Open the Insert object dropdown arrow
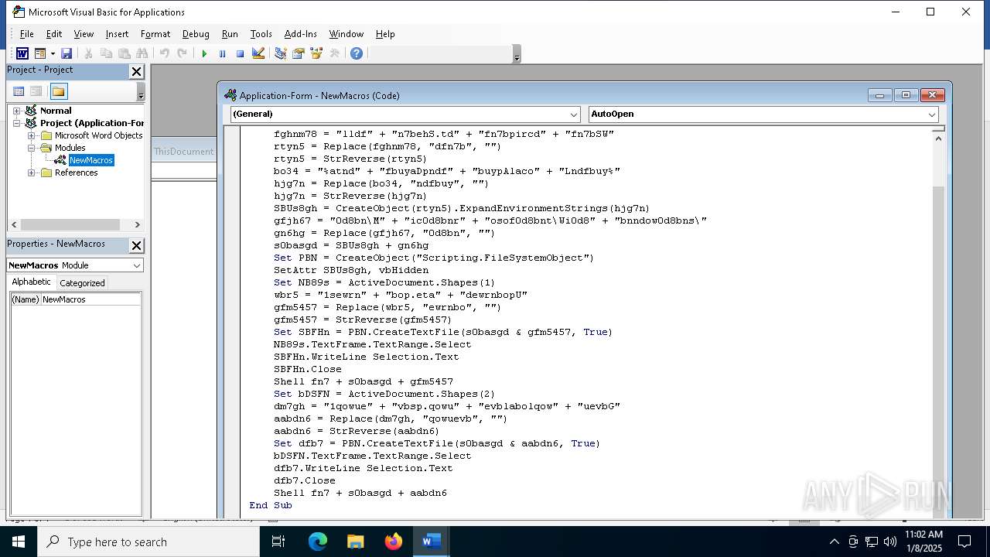990x557 pixels. tap(53, 53)
